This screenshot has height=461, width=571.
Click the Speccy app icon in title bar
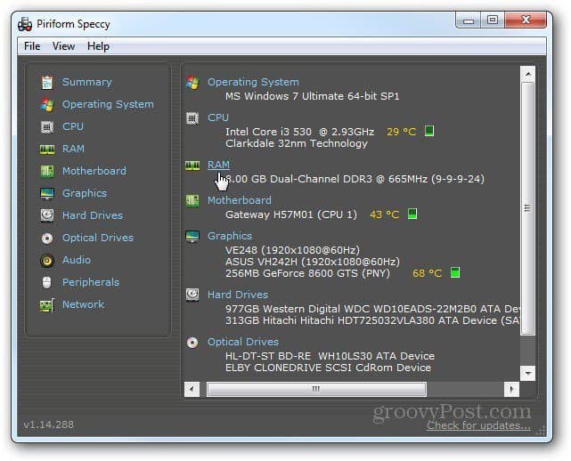click(x=25, y=24)
